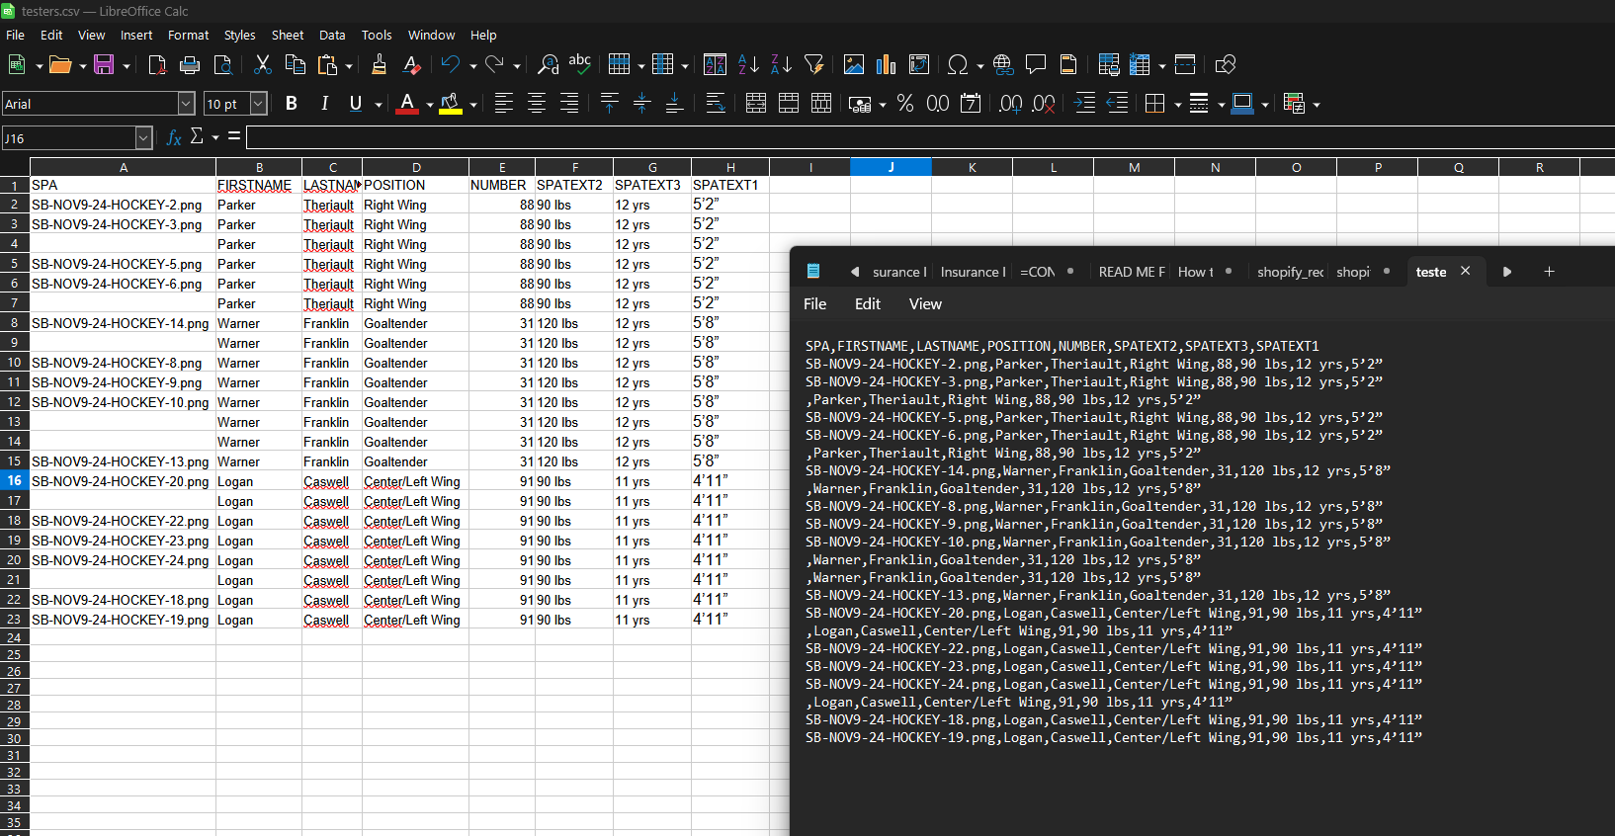This screenshot has width=1615, height=836.
Task: Click cell SB-NOV9-24-HOCKEY-14.png
Action: coord(121,323)
